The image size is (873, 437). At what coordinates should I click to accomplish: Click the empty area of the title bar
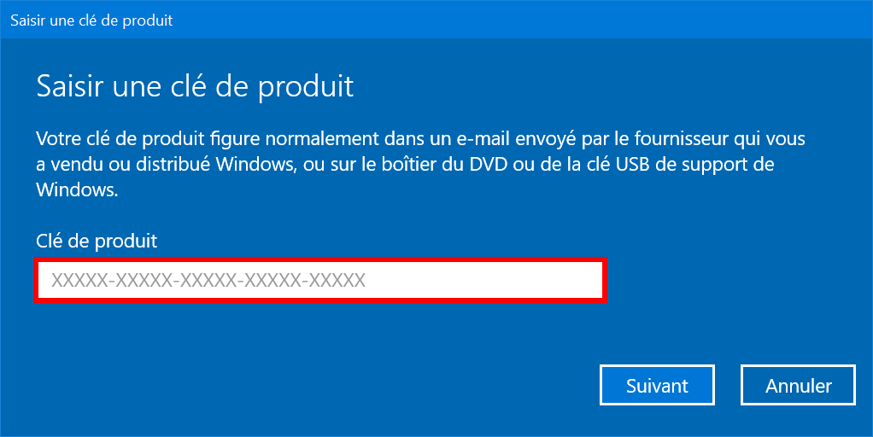[524, 20]
